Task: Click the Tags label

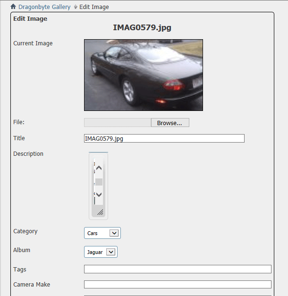Action: [x=20, y=270]
